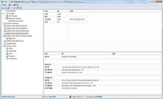Click the ASCII strings node icon

[x=7, y=48]
